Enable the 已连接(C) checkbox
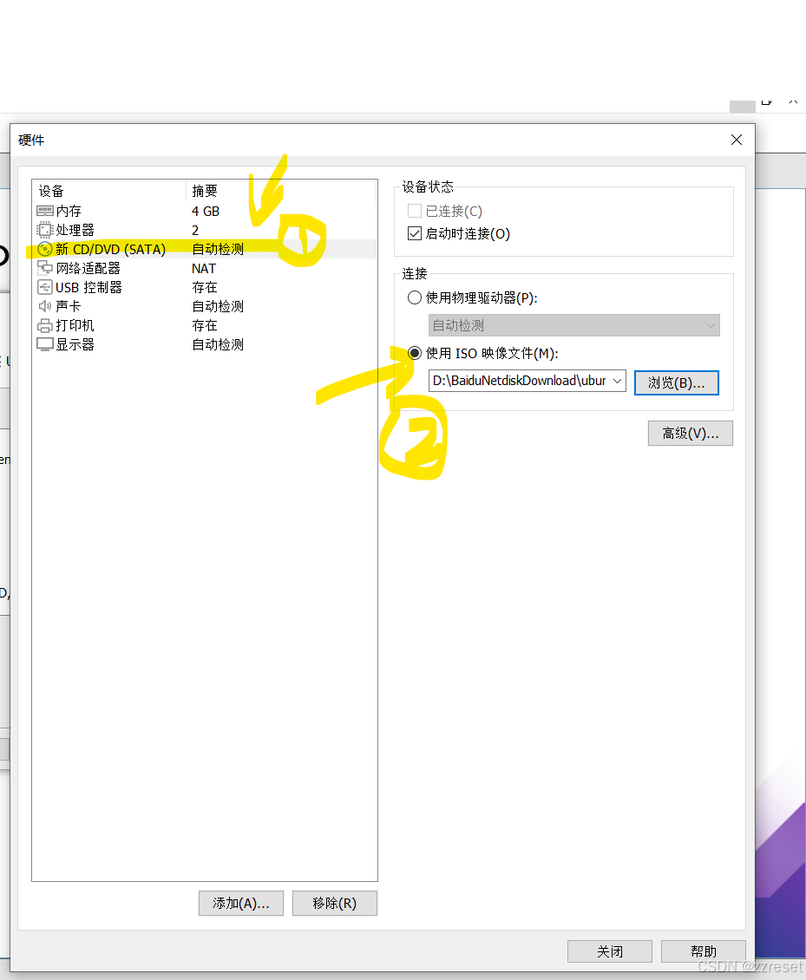 click(x=414, y=210)
